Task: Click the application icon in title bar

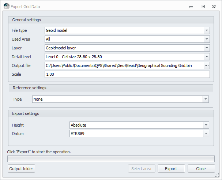Action: (6, 6)
